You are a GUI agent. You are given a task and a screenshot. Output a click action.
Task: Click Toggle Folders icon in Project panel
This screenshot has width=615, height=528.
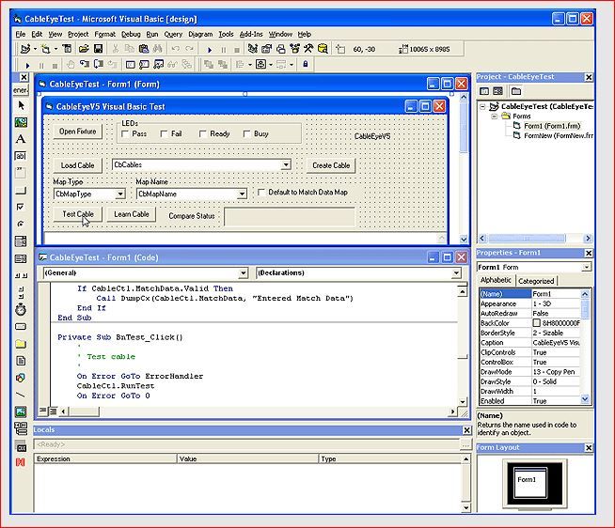[x=516, y=91]
